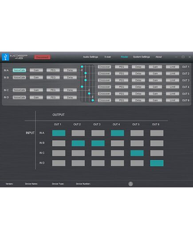
Task: Click the routing node for OUT 6
Action: [93, 100]
